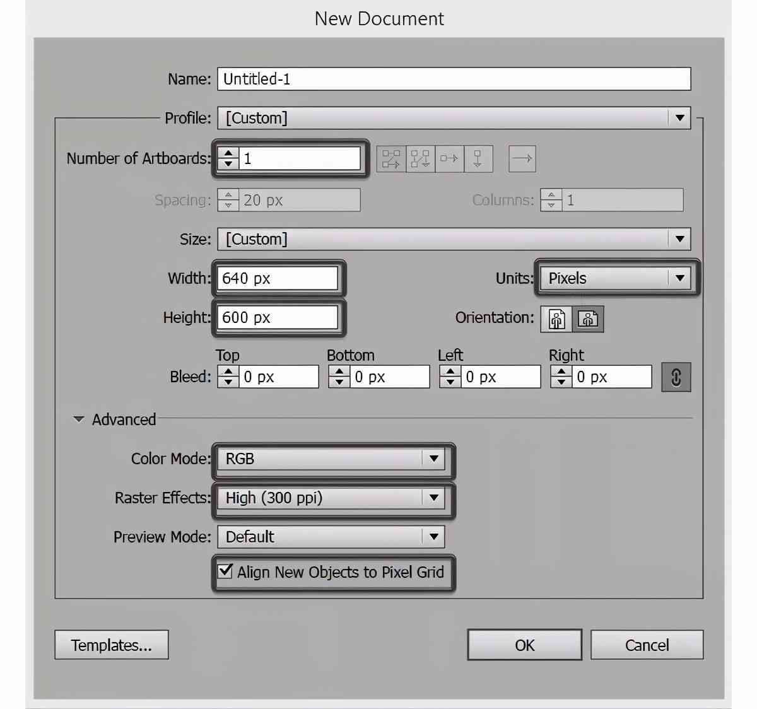Open the Size dropdown
The image size is (757, 709).
click(454, 239)
